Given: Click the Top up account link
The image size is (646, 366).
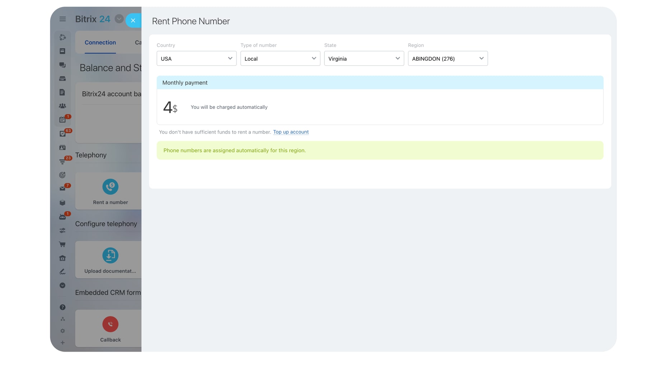Looking at the screenshot, I should (291, 132).
